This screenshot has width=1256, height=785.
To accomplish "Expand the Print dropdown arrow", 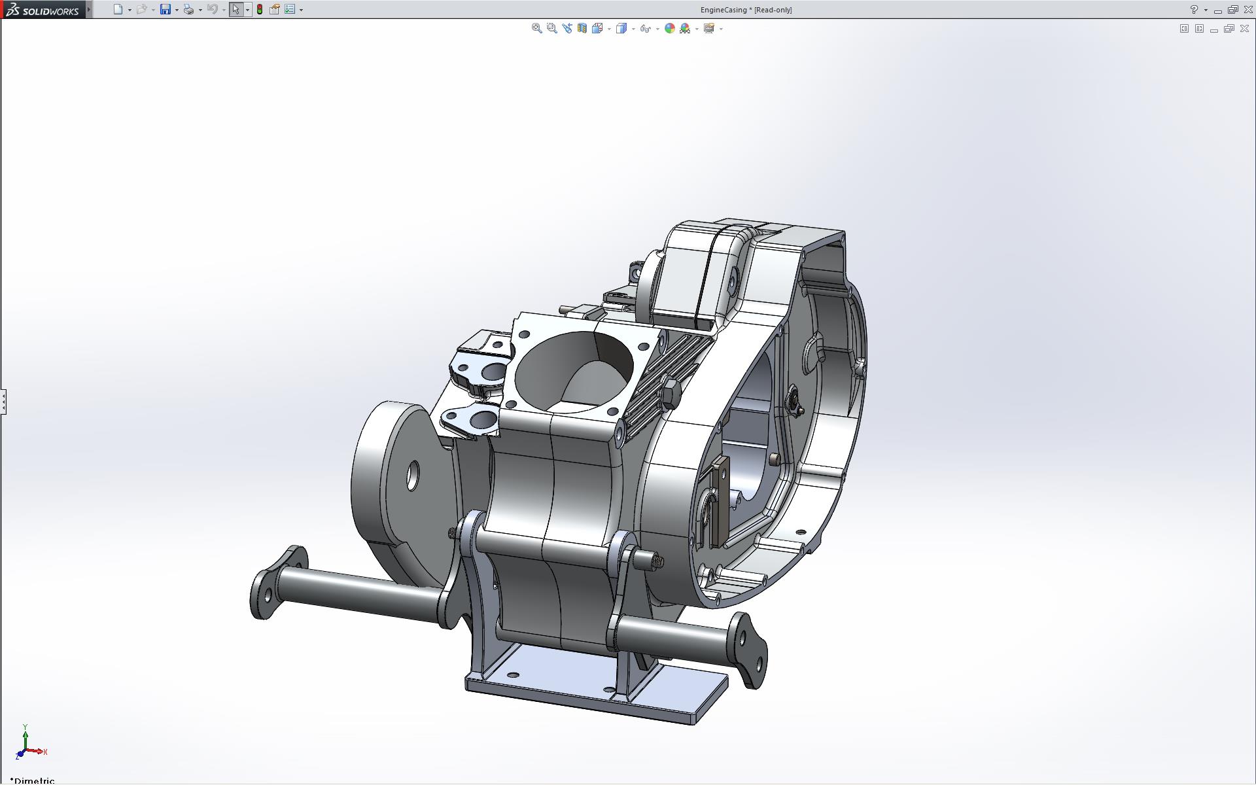I will [200, 10].
